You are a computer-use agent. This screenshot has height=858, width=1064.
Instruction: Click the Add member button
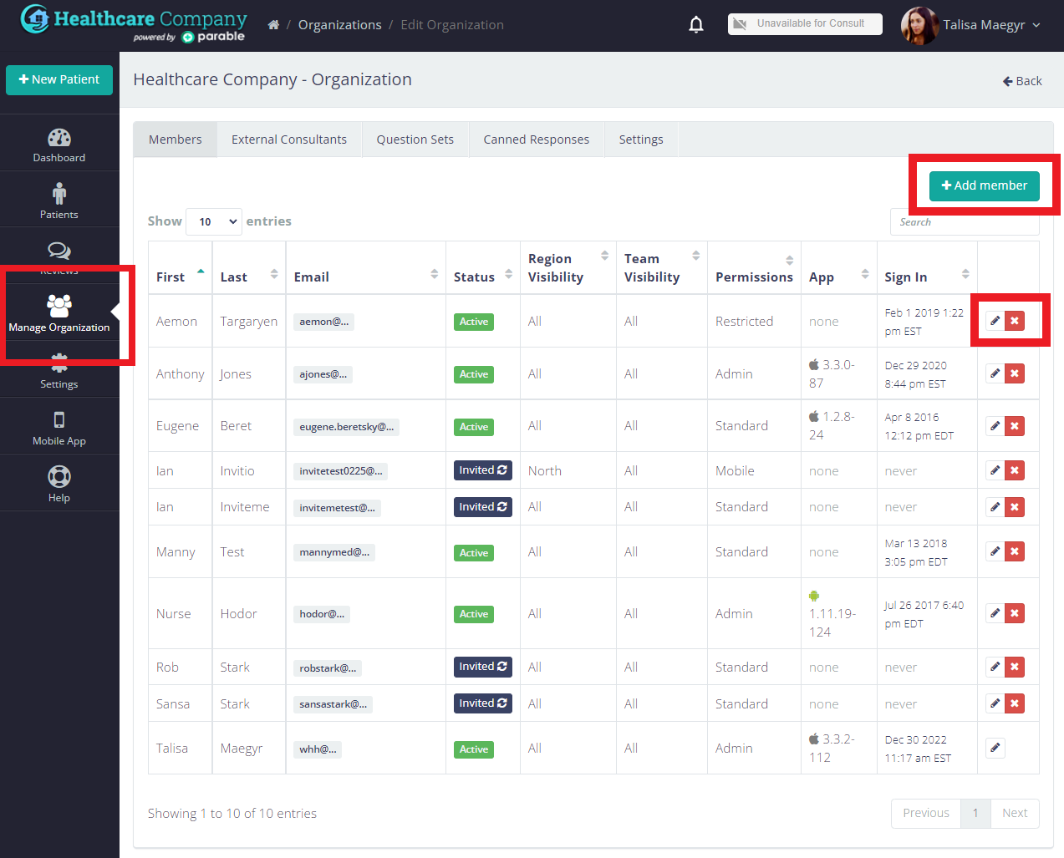pos(985,185)
